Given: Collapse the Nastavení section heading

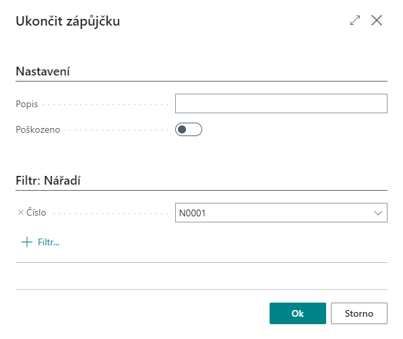Looking at the screenshot, I should (42, 71).
